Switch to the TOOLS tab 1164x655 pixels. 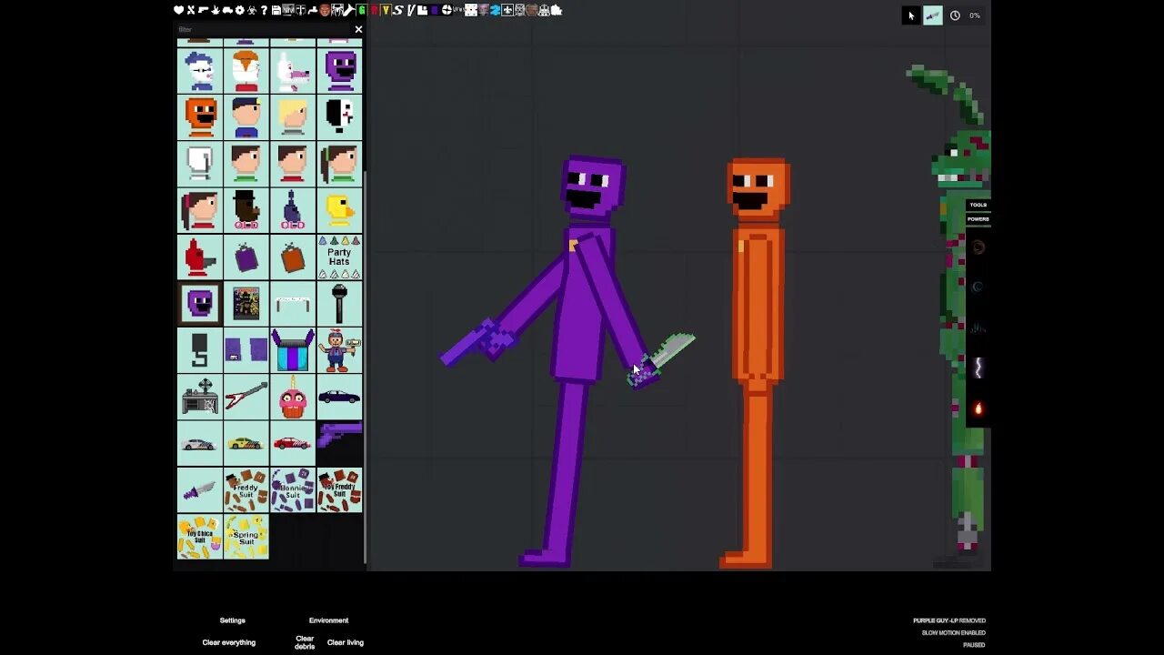pos(978,205)
